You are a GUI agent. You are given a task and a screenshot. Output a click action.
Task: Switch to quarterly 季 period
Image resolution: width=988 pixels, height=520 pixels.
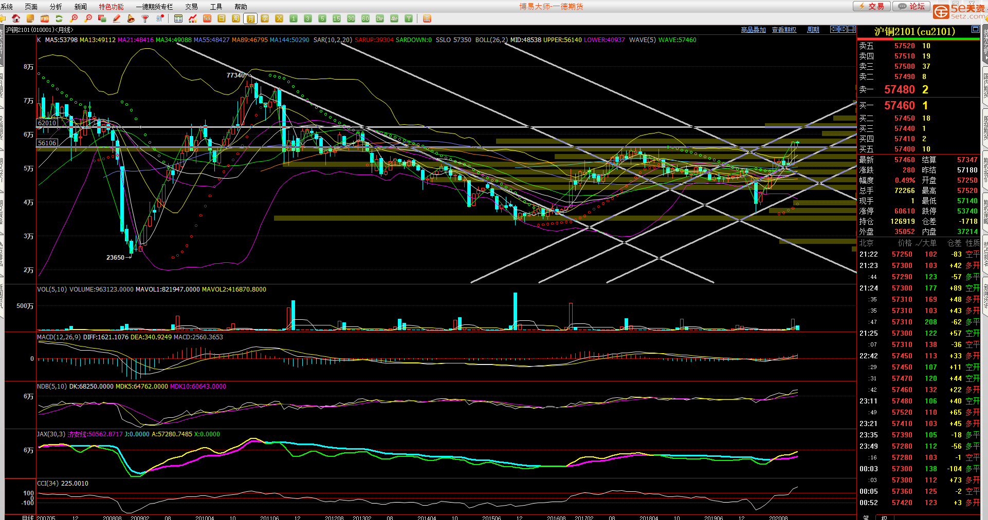click(265, 18)
